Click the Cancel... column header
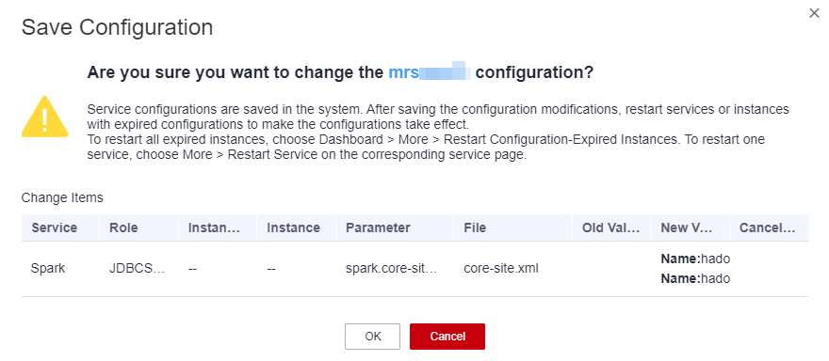Screen dimensions: 829x361 coord(768,228)
